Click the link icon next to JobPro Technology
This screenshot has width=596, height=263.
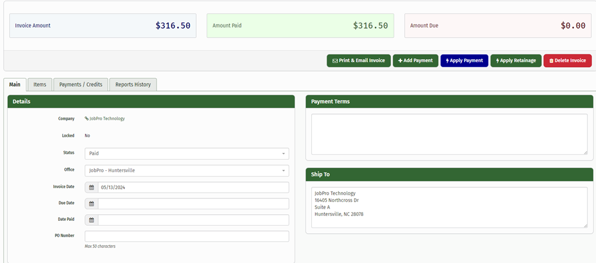(x=87, y=118)
